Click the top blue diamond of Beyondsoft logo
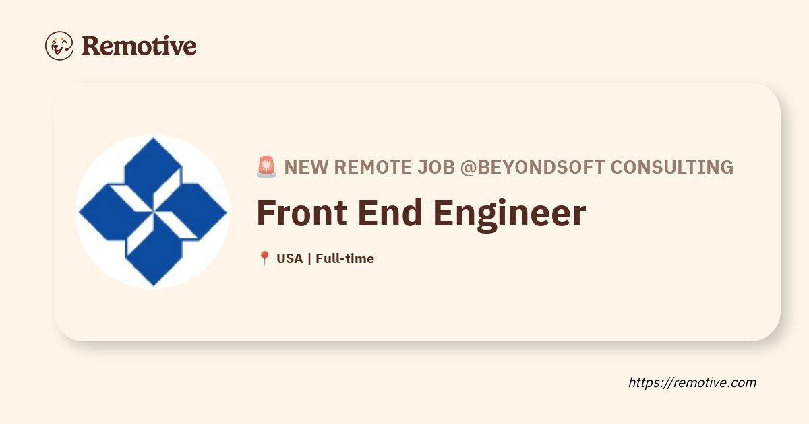 [153, 164]
